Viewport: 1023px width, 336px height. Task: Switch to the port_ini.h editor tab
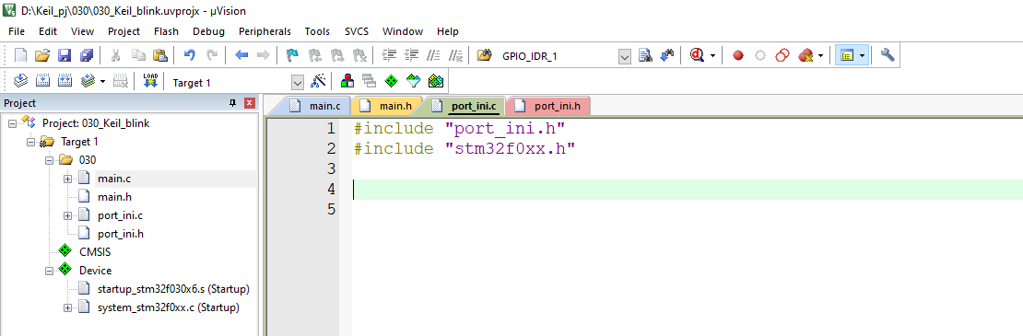548,106
